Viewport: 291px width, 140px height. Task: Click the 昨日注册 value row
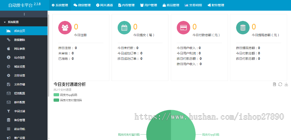coord(68,48)
